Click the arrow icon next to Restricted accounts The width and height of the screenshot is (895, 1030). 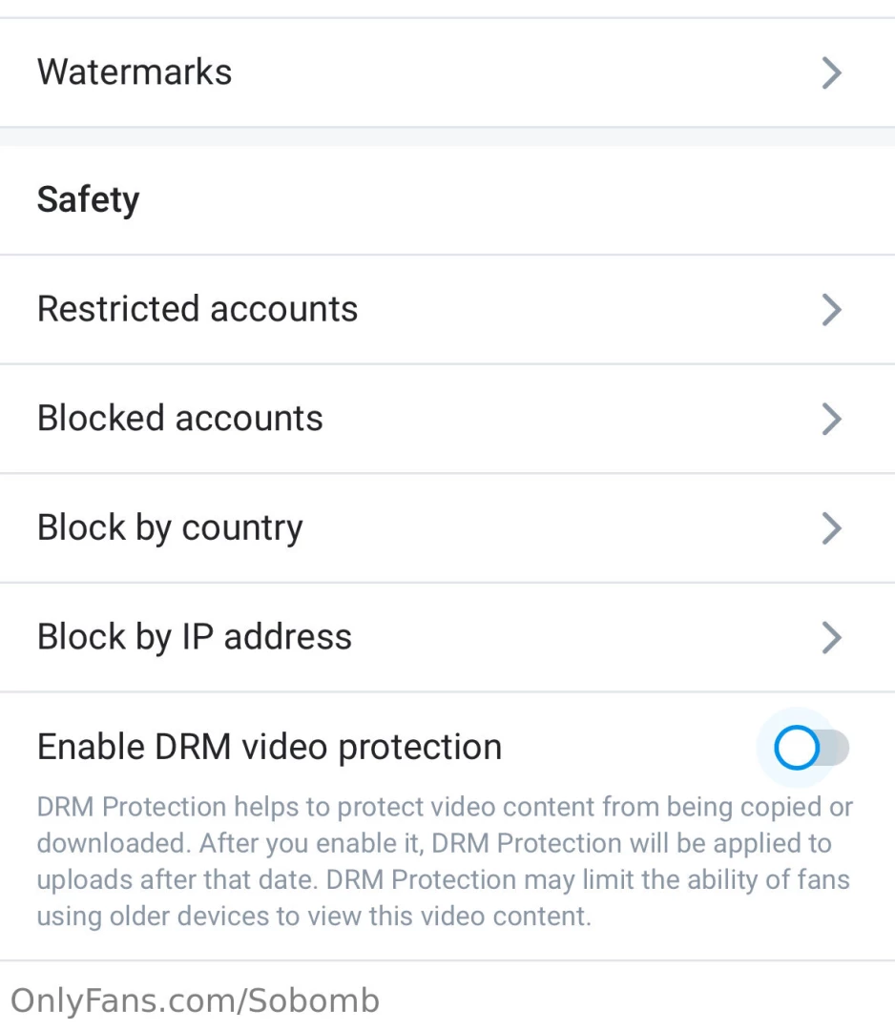tap(832, 309)
